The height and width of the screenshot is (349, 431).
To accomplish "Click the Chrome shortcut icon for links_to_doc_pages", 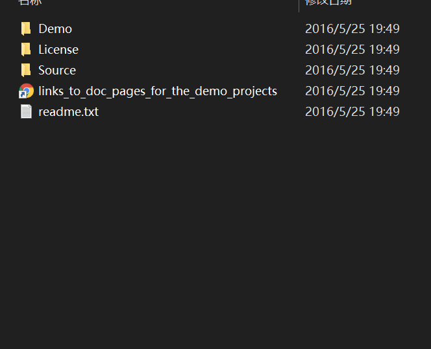I will point(26,91).
